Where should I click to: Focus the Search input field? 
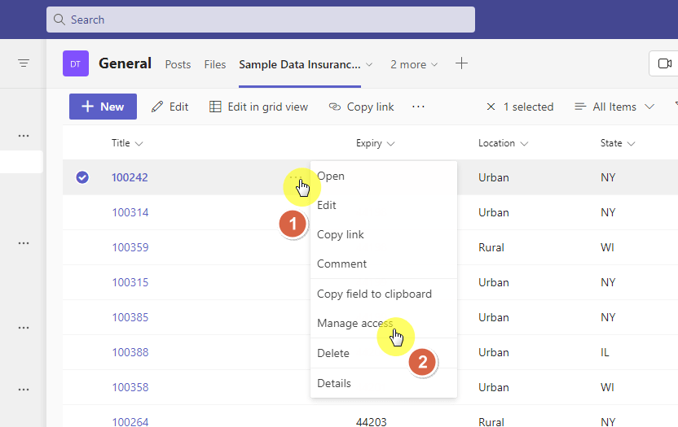(261, 20)
